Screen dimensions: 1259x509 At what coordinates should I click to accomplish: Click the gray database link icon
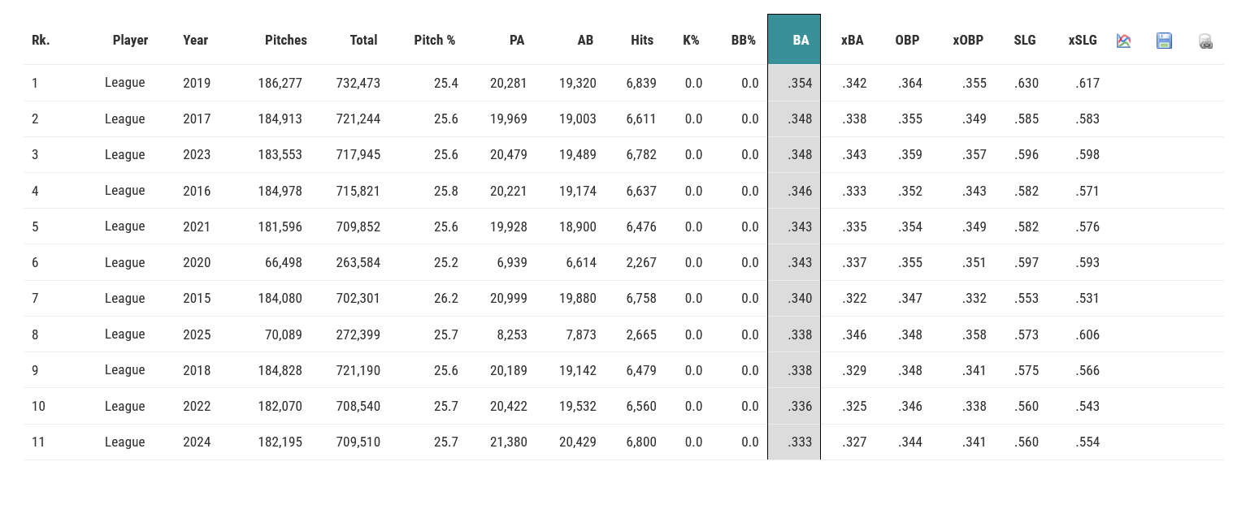pyautogui.click(x=1205, y=41)
